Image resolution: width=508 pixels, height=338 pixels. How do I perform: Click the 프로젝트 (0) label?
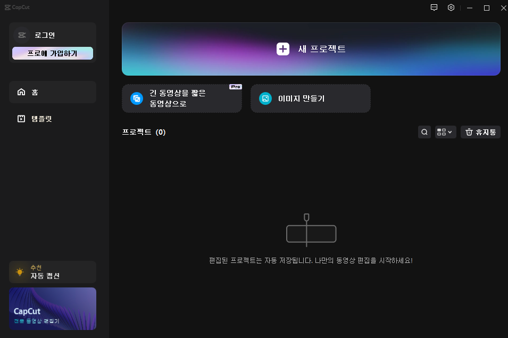point(144,132)
